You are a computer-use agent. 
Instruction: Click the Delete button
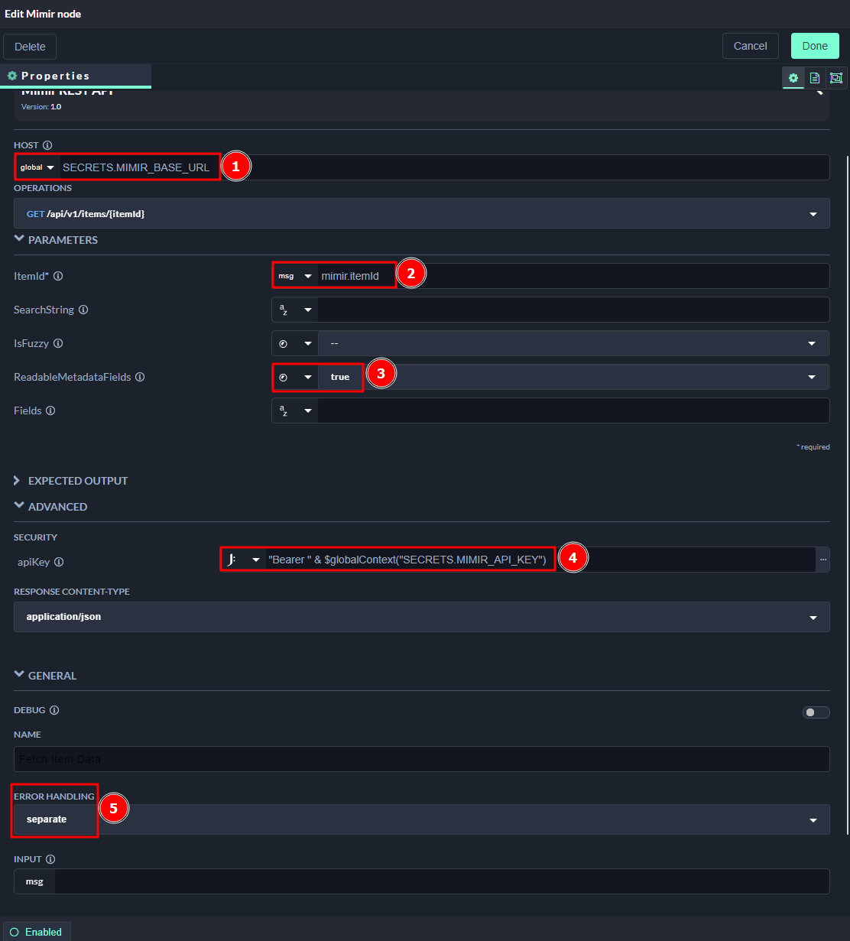tap(30, 47)
